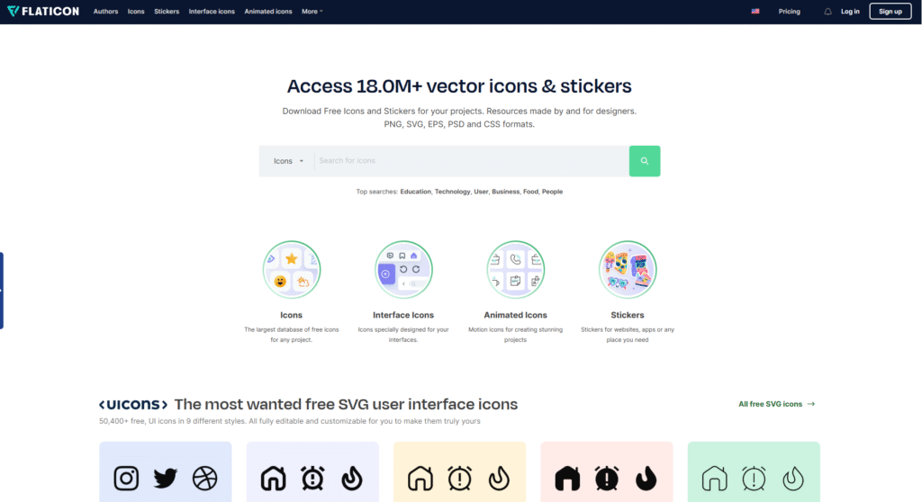Click the Instagram icon in blue card
The image size is (922, 502).
tap(127, 478)
